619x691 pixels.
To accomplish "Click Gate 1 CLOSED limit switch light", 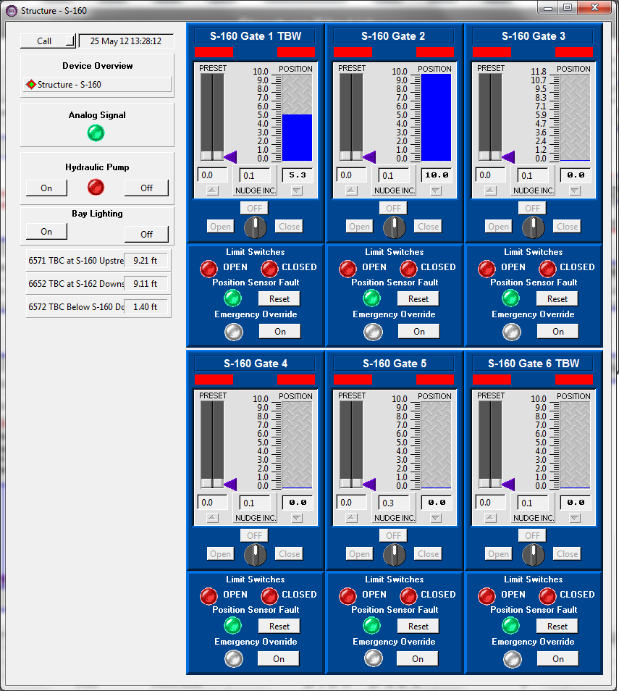I will point(269,269).
